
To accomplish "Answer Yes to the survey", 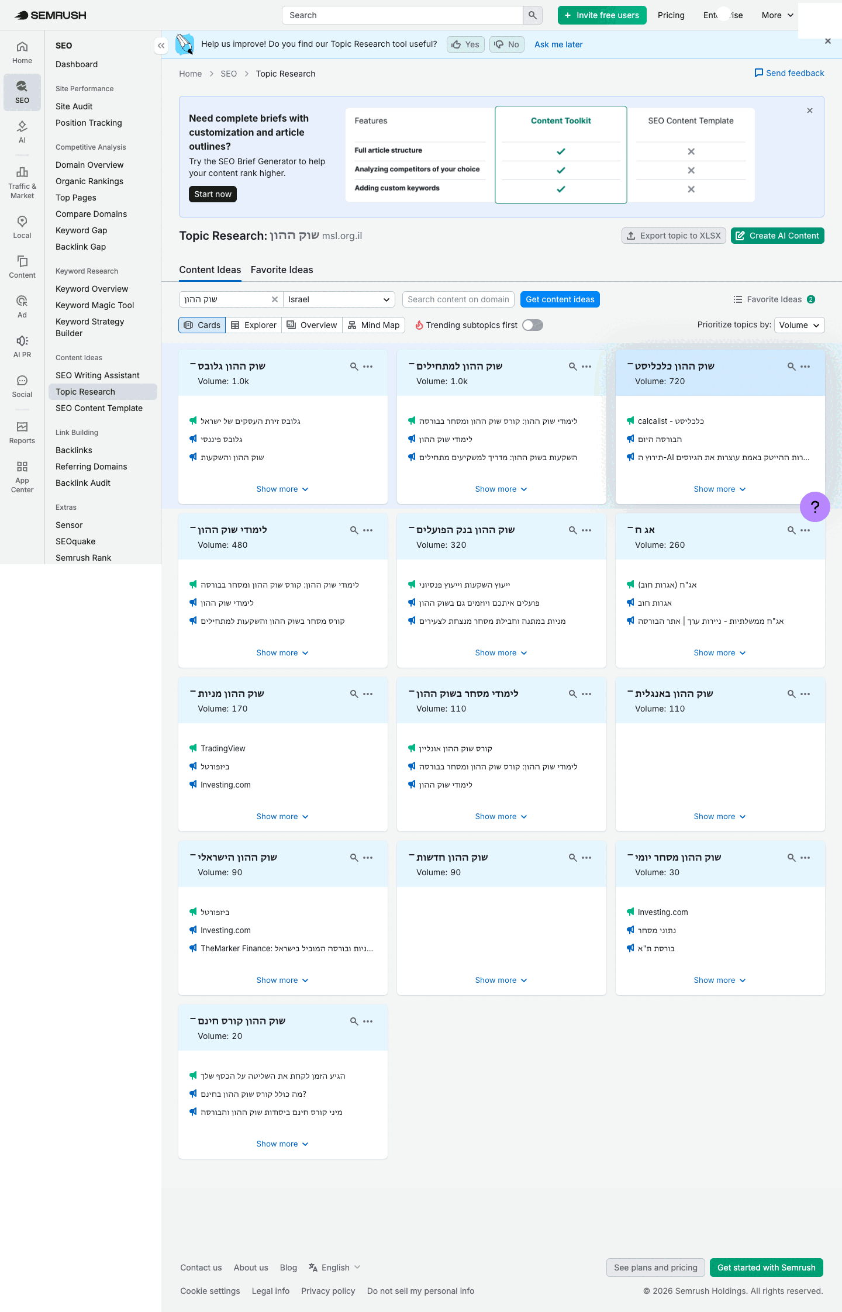I will [x=465, y=44].
